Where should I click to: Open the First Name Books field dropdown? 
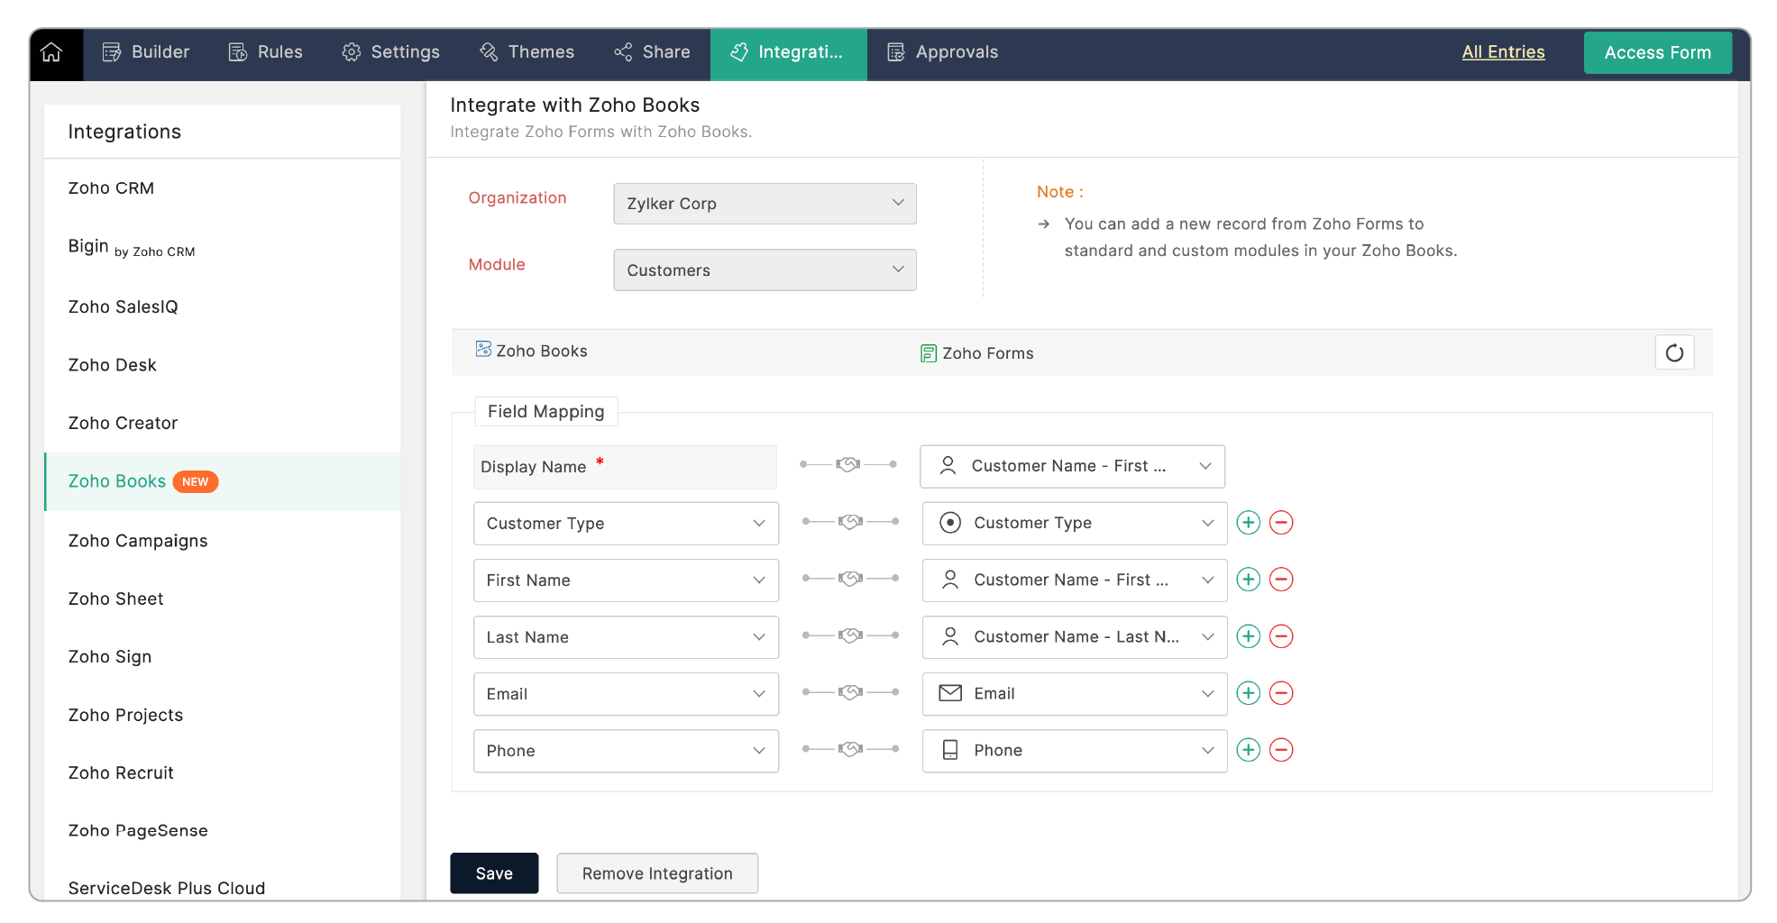click(626, 580)
